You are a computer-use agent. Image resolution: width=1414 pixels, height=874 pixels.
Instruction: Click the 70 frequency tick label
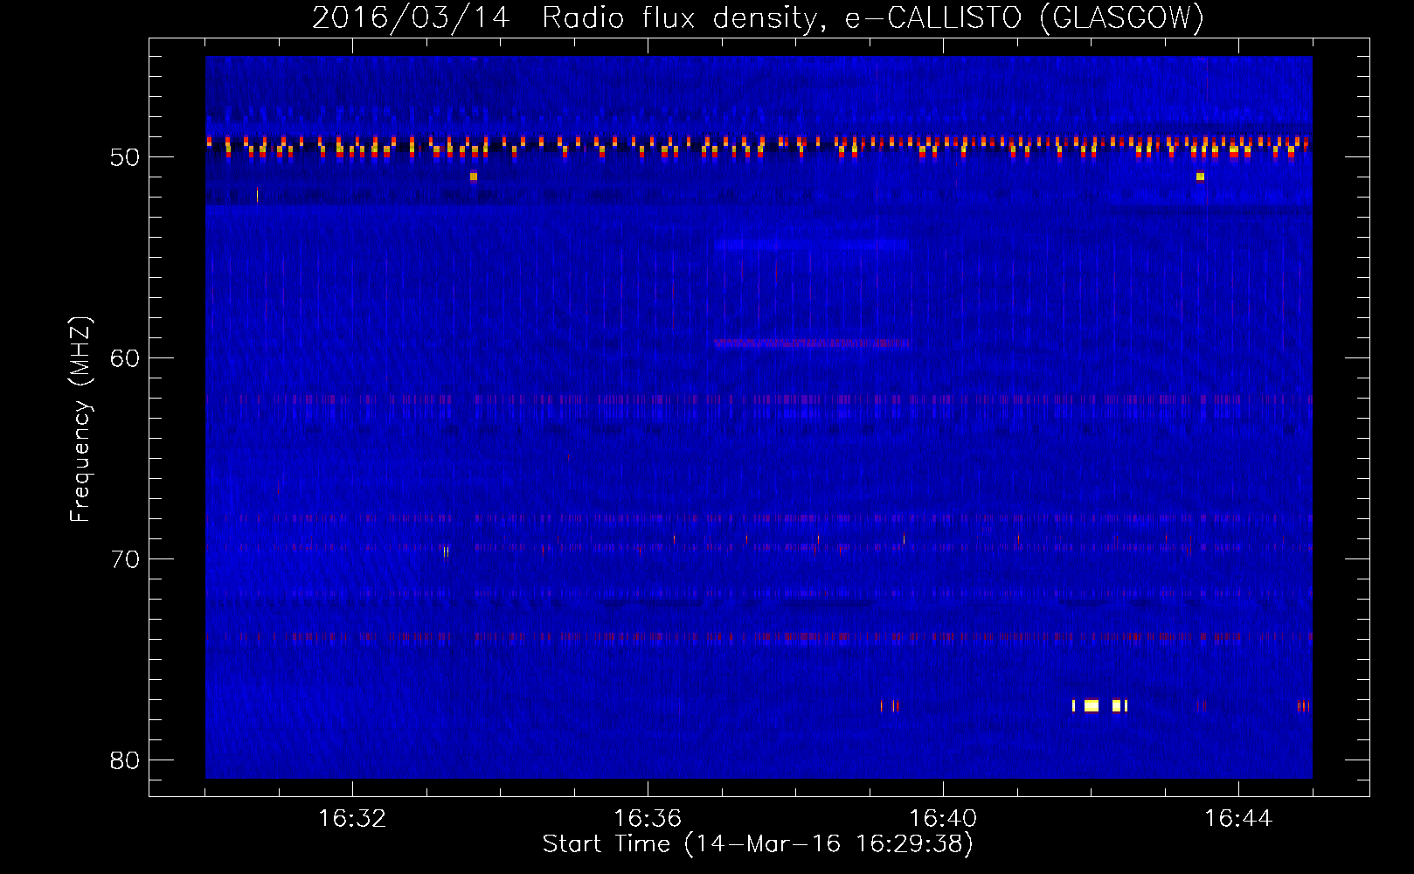(x=125, y=559)
